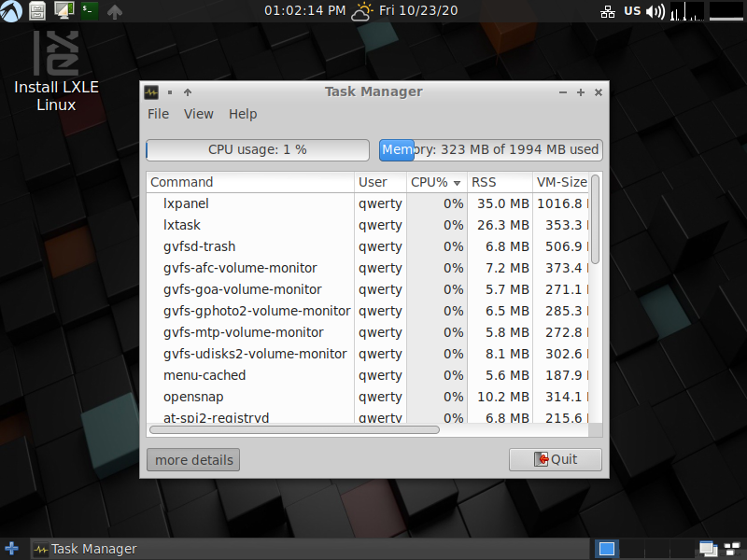Click the 187.9 VM-Size value
The width and height of the screenshot is (747, 560).
564,375
